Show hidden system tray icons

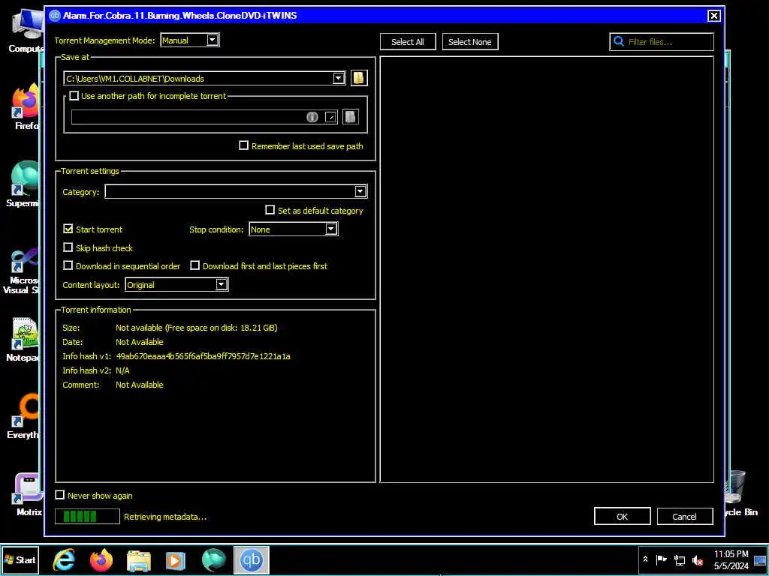click(645, 559)
